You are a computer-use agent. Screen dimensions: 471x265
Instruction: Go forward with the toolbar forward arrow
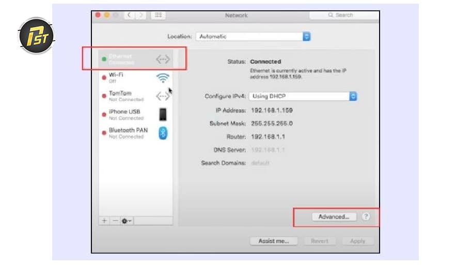tap(140, 15)
